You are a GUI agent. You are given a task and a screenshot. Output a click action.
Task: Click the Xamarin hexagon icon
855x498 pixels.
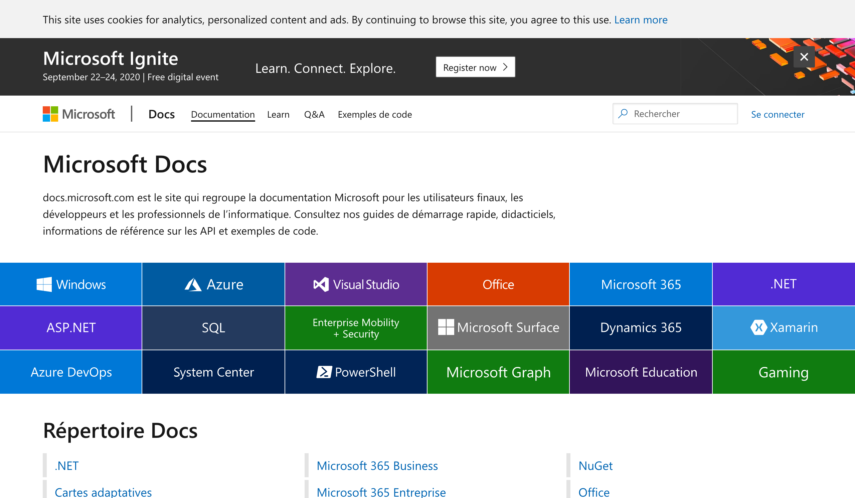758,328
